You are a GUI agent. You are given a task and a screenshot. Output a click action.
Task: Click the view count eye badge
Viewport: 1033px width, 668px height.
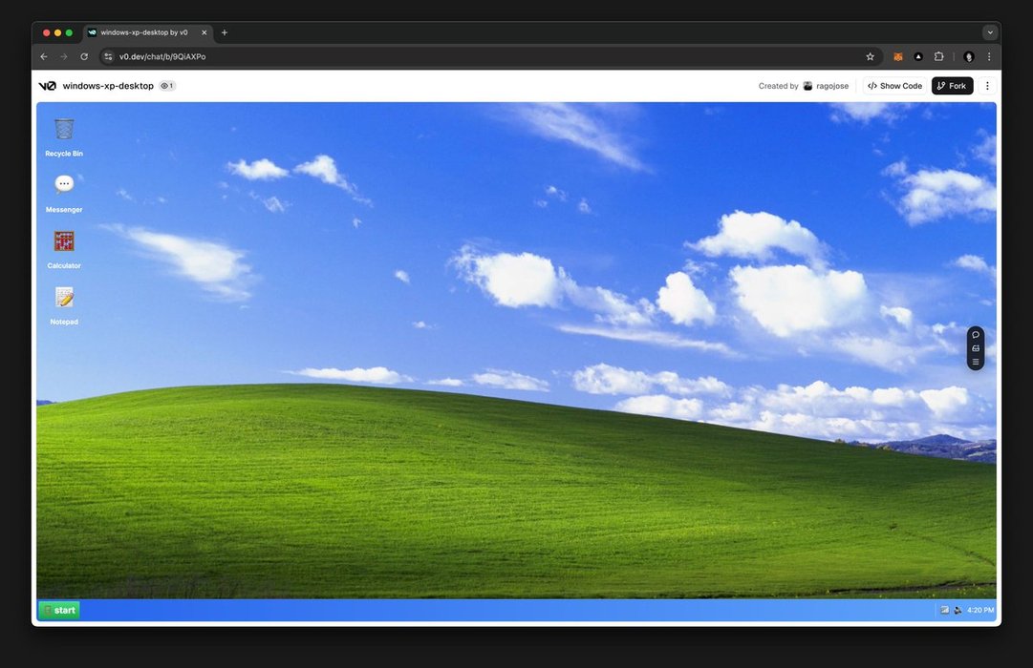click(x=167, y=86)
